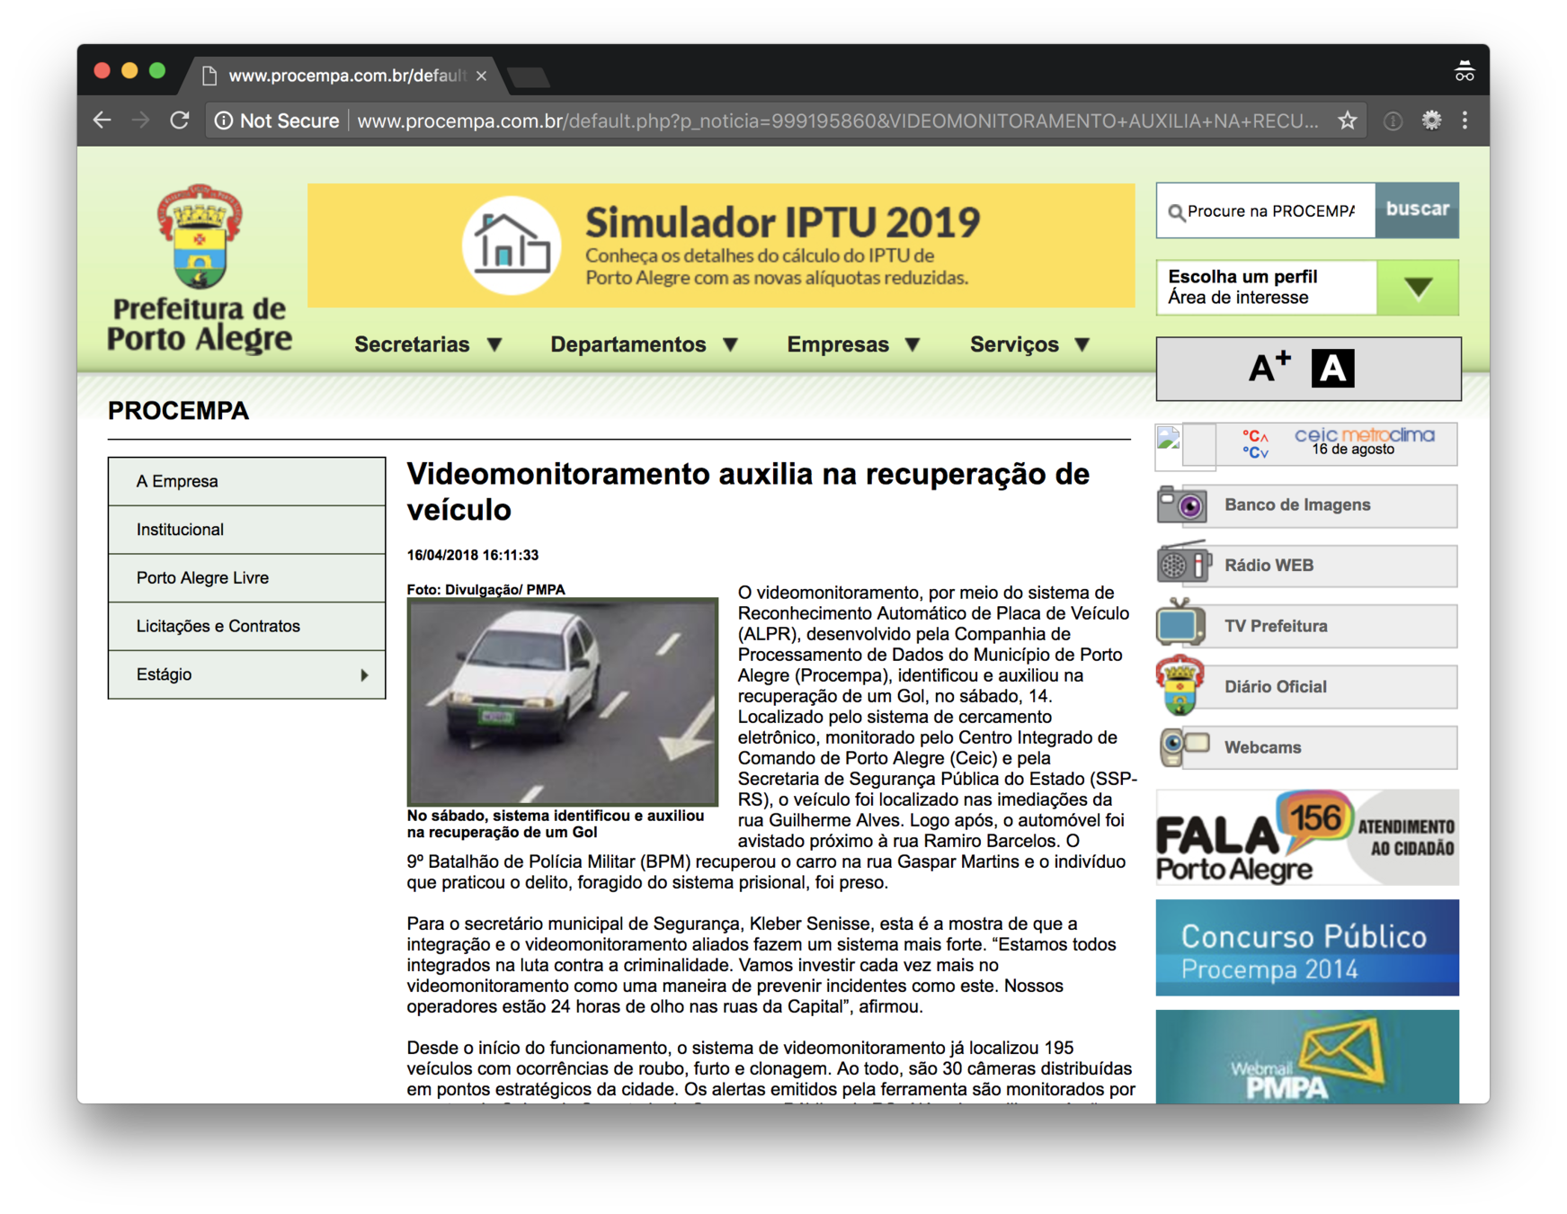
Task: Select Licitações e Contratos in side menu
Action: click(247, 626)
